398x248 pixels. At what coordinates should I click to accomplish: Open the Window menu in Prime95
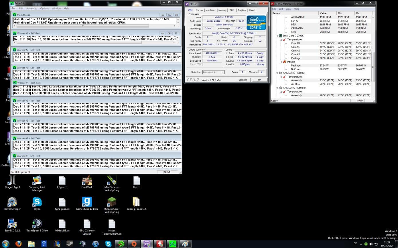coord(56,9)
